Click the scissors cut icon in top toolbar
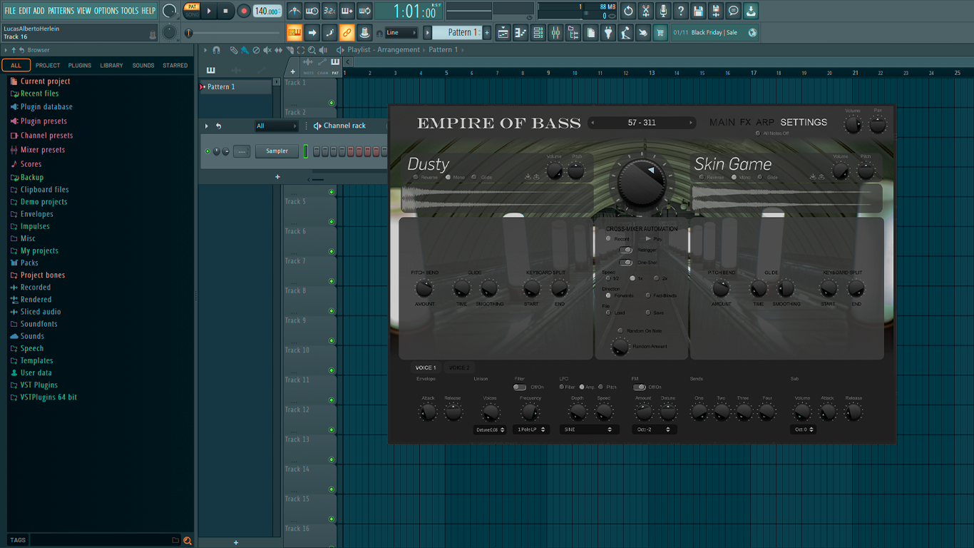 point(646,11)
